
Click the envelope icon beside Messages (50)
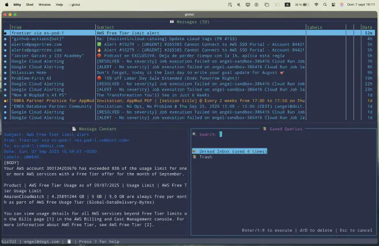click(172, 22)
